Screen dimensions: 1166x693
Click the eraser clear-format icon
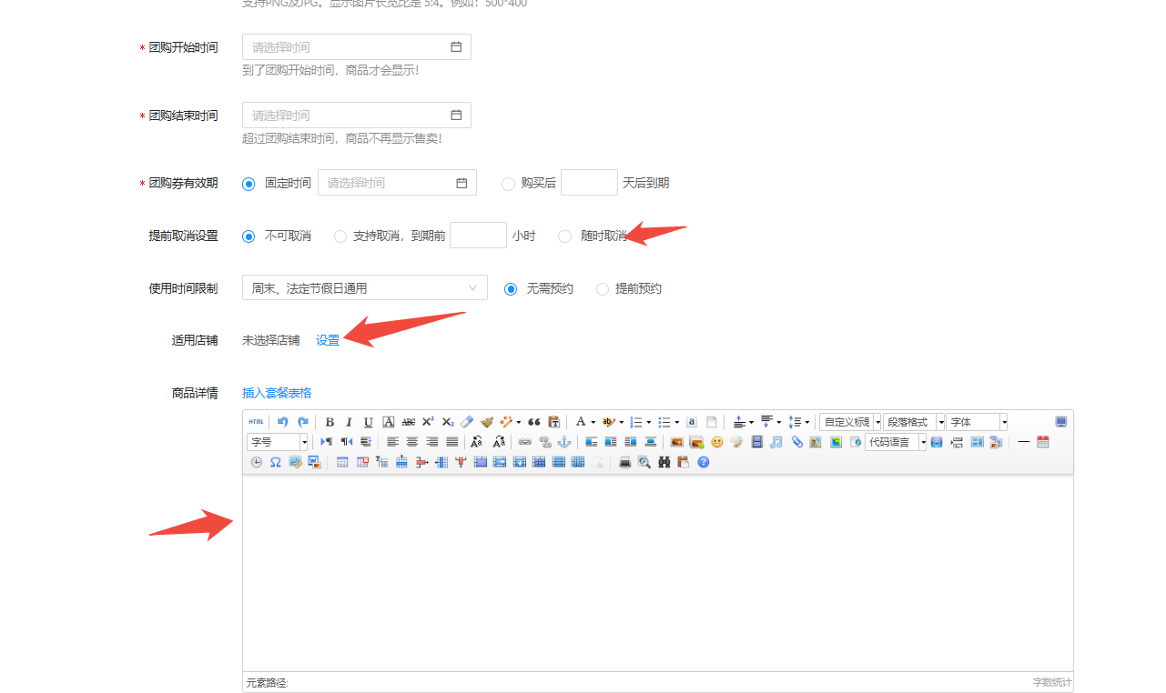pos(467,422)
